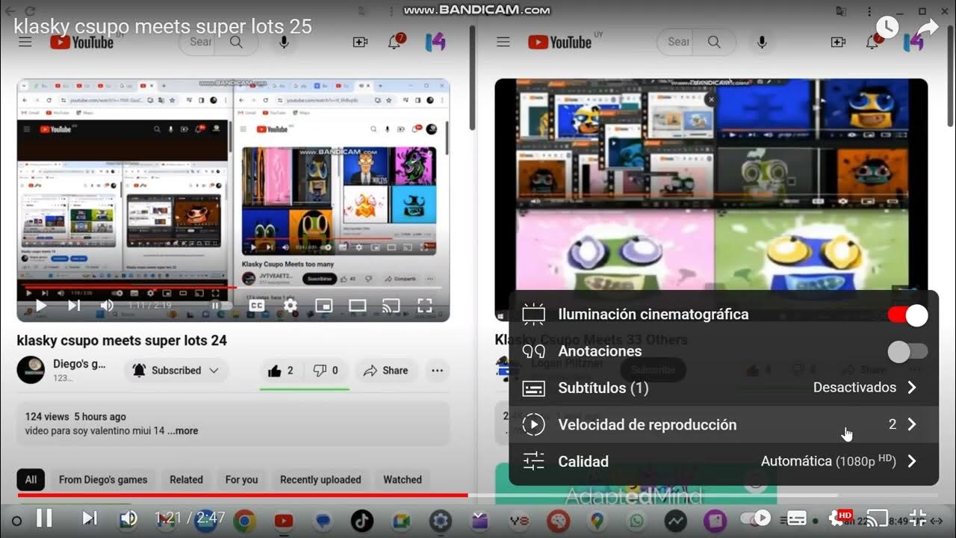Viewport: 956px width, 538px height.
Task: Open TikTok from the taskbar shelf
Action: [362, 520]
